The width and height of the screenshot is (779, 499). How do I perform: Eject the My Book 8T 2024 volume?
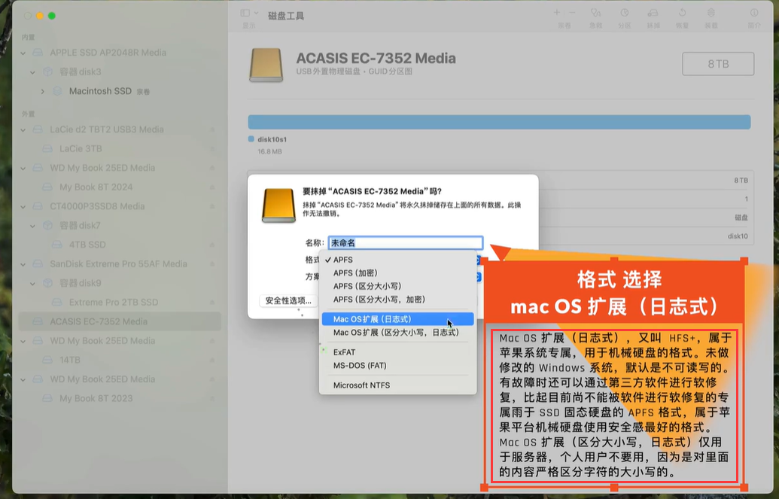(212, 187)
